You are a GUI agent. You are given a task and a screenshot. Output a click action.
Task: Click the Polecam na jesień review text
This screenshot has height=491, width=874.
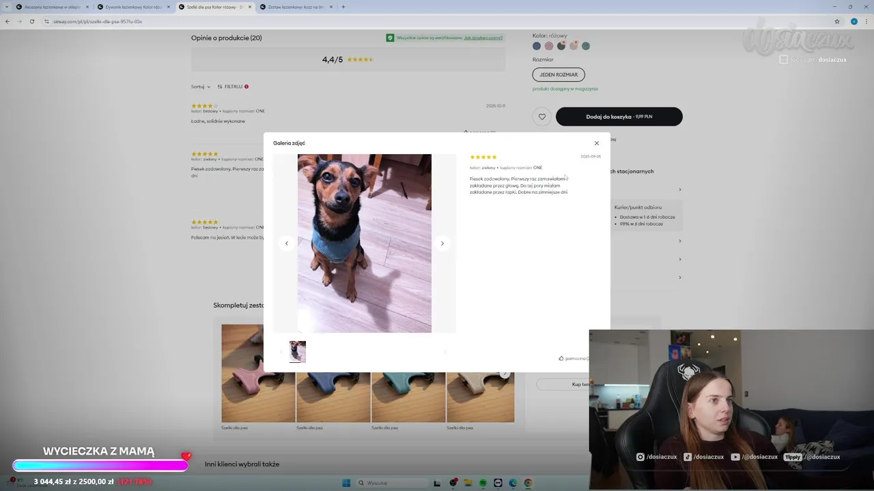coord(227,237)
